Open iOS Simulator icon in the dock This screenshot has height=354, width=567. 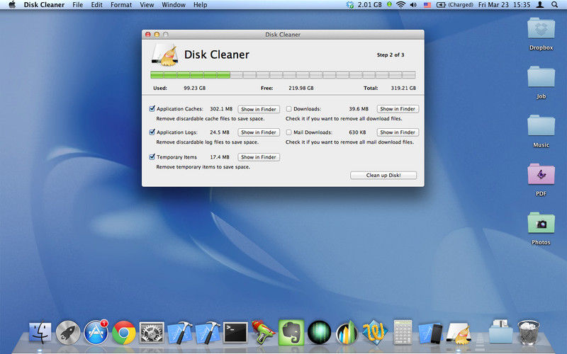pyautogui.click(x=430, y=333)
